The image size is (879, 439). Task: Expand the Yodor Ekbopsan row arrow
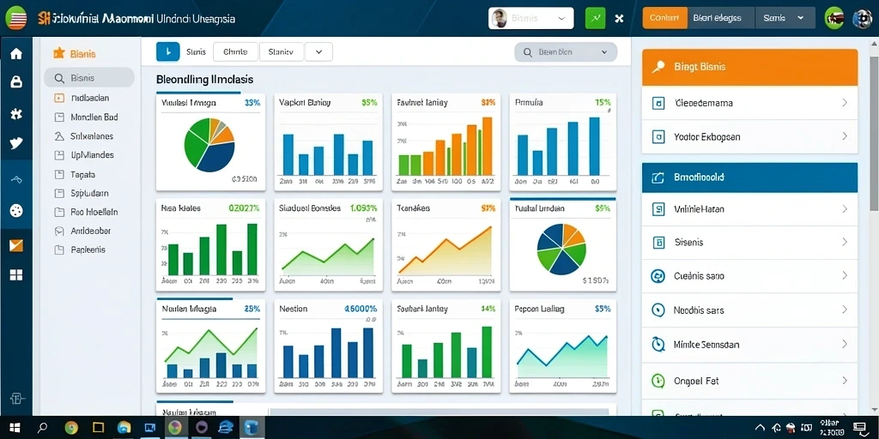(845, 136)
